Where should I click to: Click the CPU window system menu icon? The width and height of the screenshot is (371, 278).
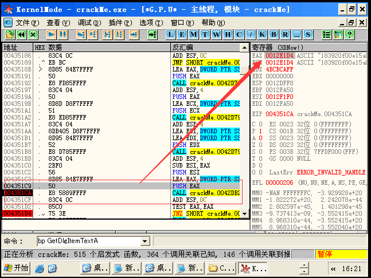click(x=8, y=23)
